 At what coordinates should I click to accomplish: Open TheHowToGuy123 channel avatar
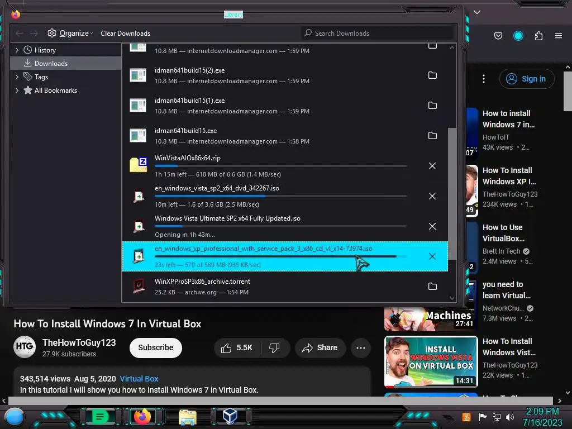click(x=25, y=346)
